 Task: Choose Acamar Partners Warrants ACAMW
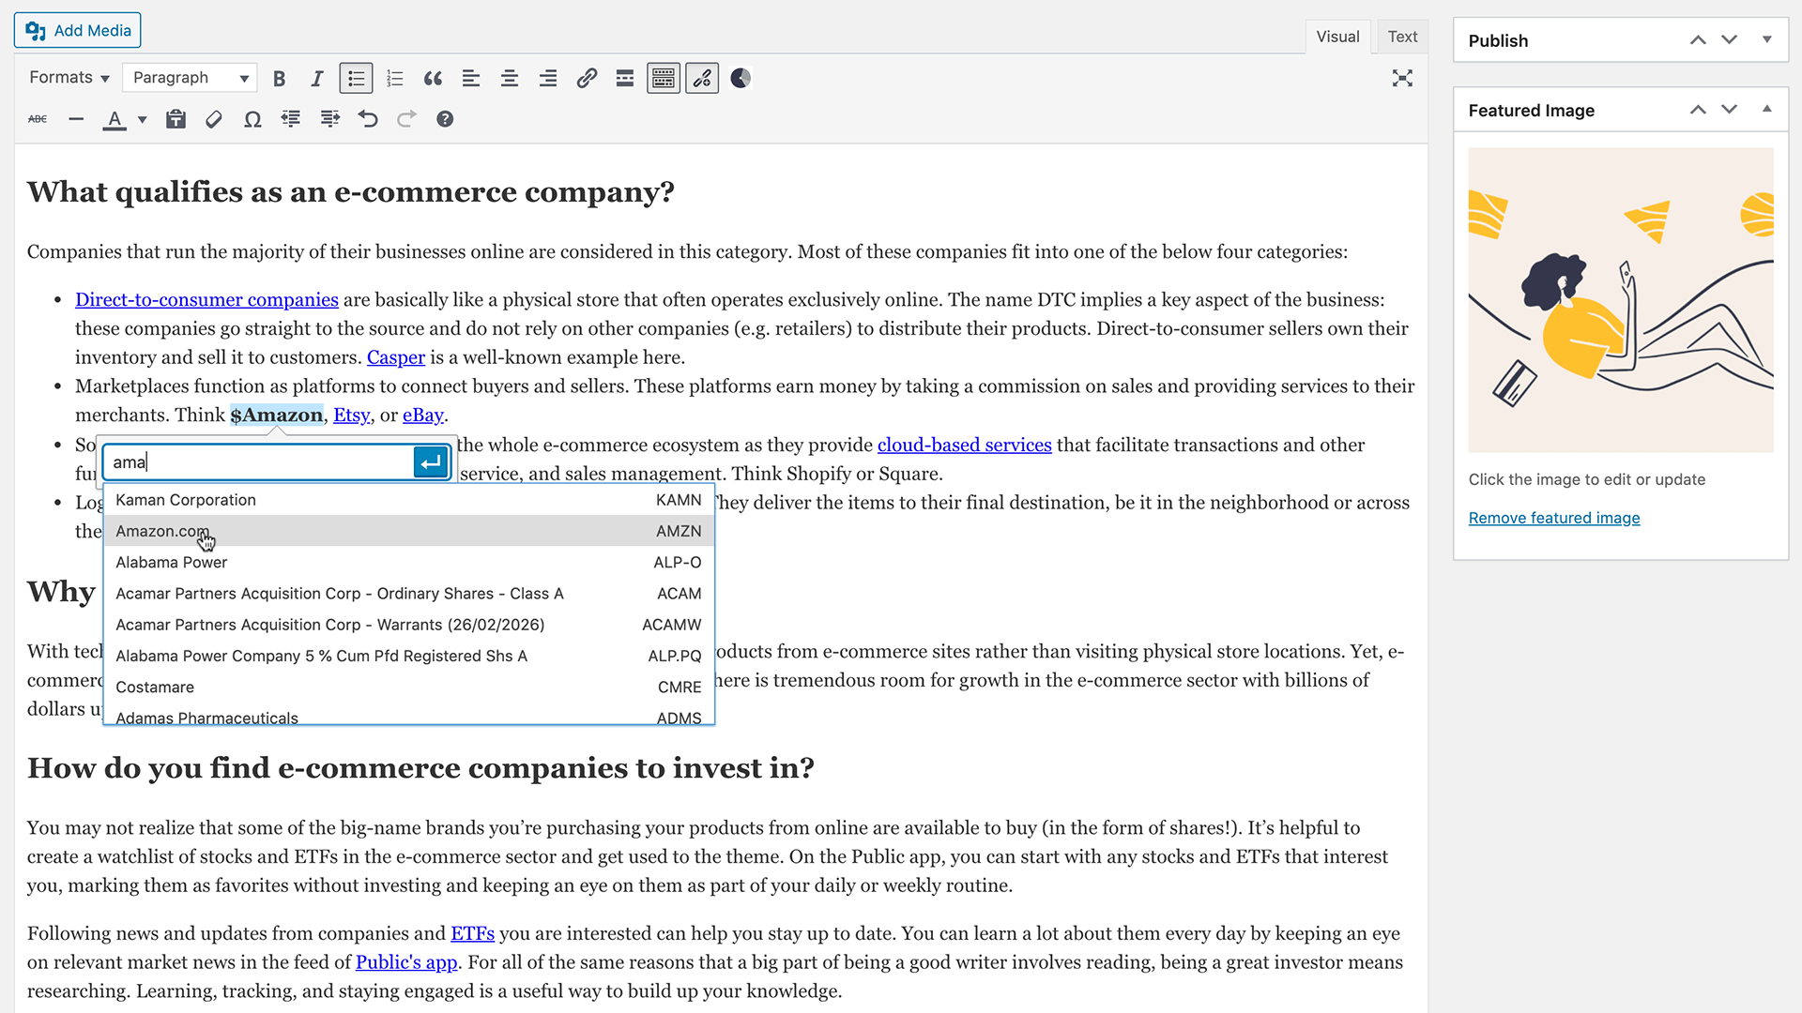(408, 625)
